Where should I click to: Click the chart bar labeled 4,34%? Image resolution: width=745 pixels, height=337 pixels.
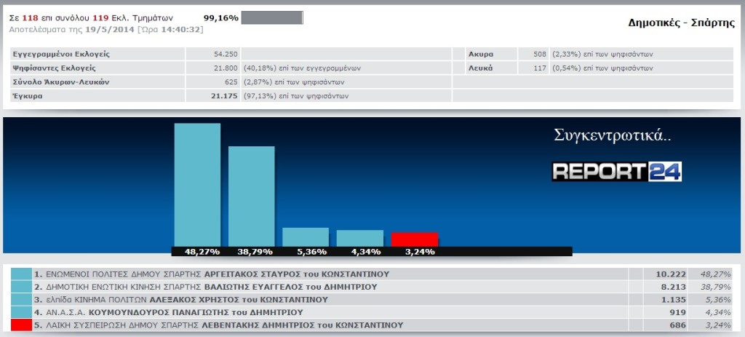pyautogui.click(x=359, y=238)
